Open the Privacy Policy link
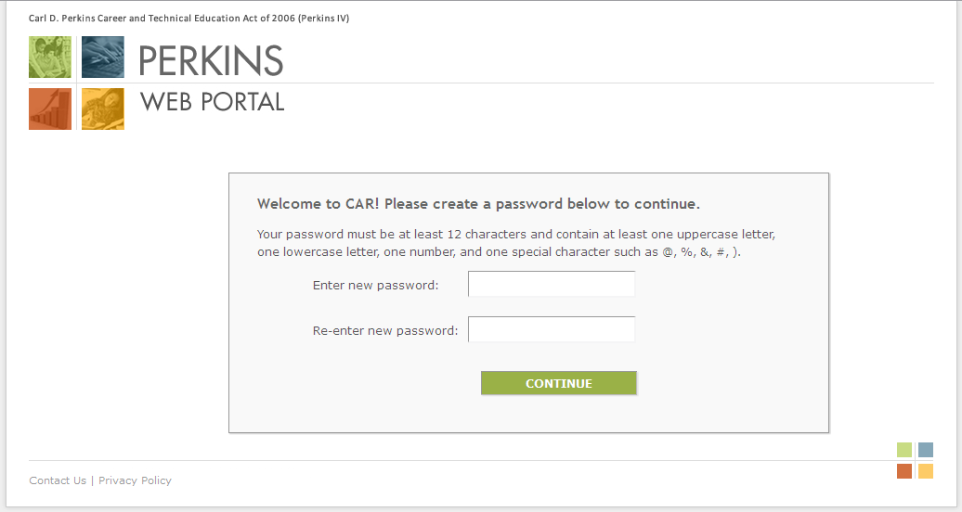The width and height of the screenshot is (962, 512). [135, 480]
